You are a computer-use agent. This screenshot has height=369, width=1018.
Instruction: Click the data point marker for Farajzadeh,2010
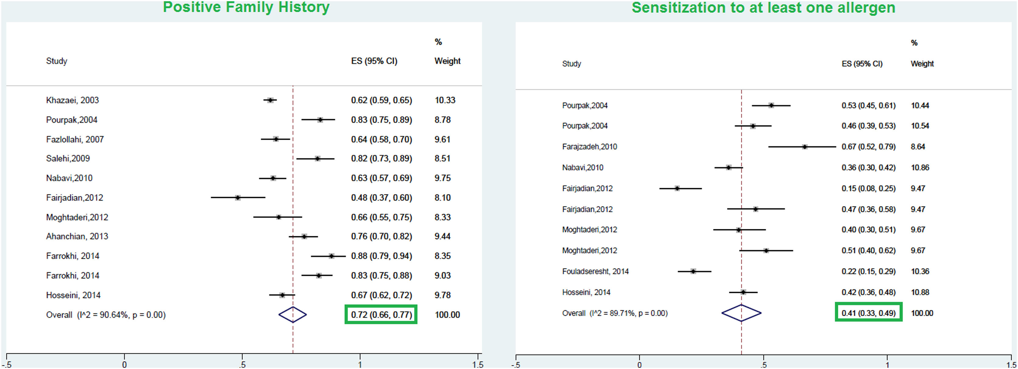click(805, 147)
